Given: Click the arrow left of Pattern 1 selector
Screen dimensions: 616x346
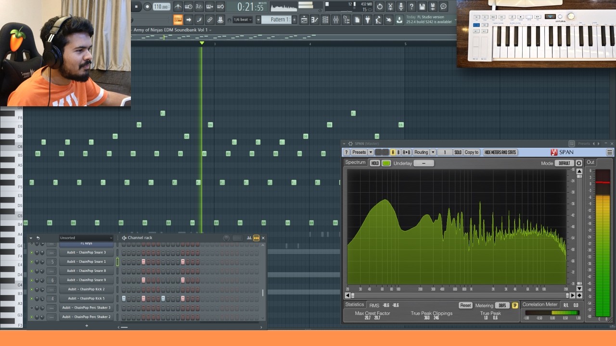Looking at the screenshot, I should pos(258,20).
